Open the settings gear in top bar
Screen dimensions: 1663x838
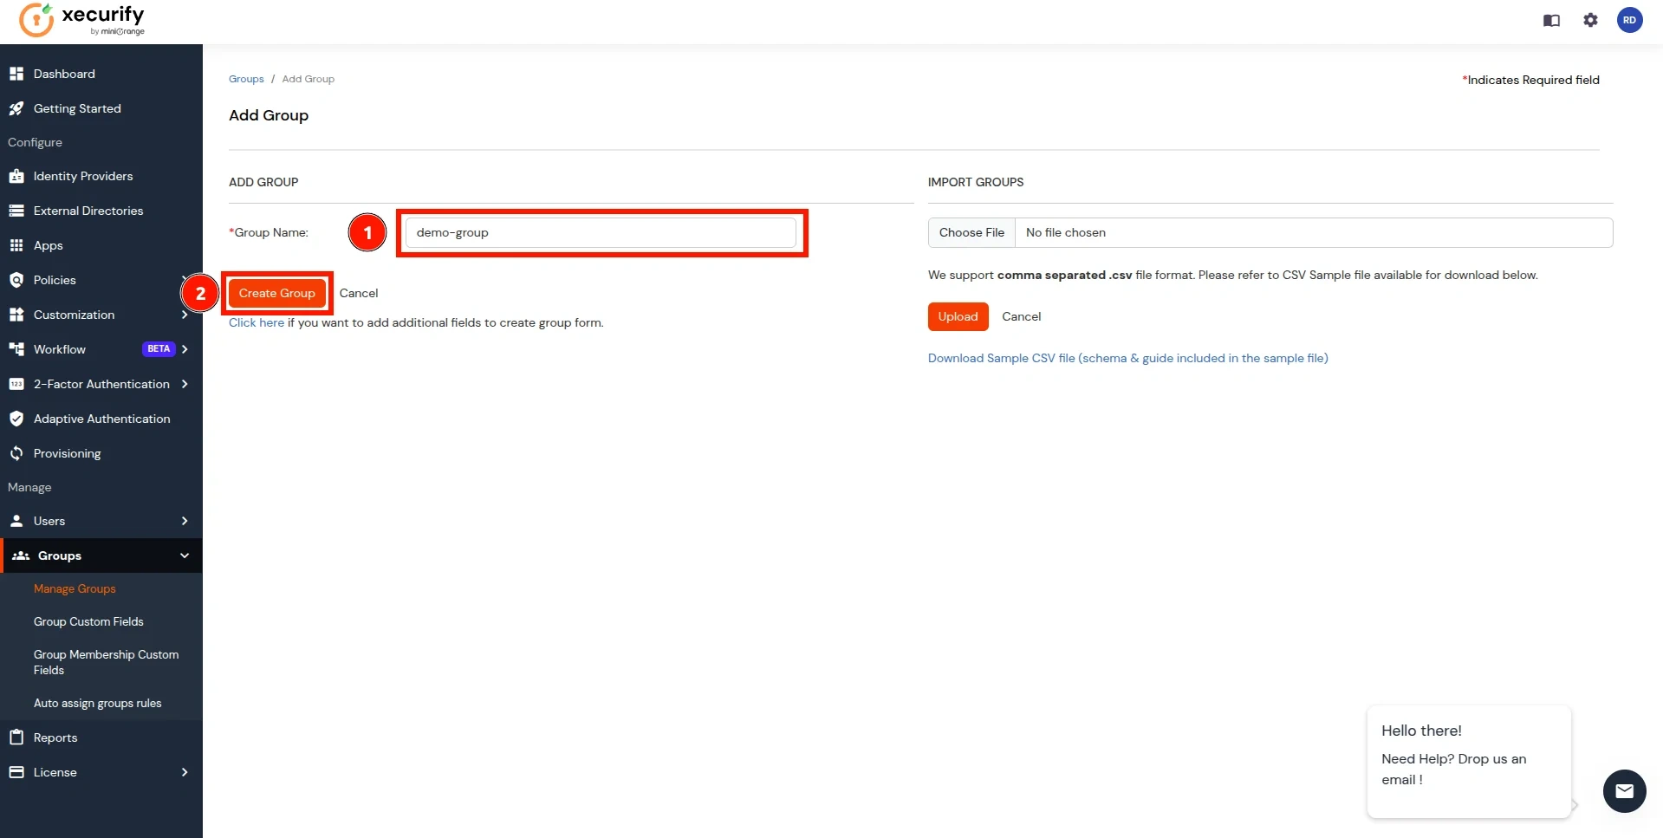point(1591,21)
